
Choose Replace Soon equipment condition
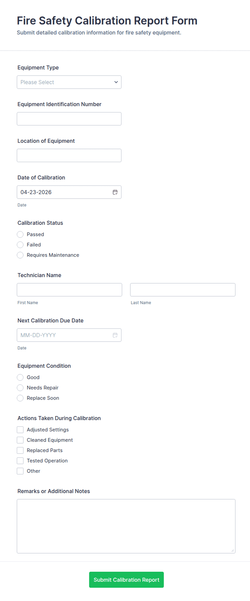tap(20, 398)
